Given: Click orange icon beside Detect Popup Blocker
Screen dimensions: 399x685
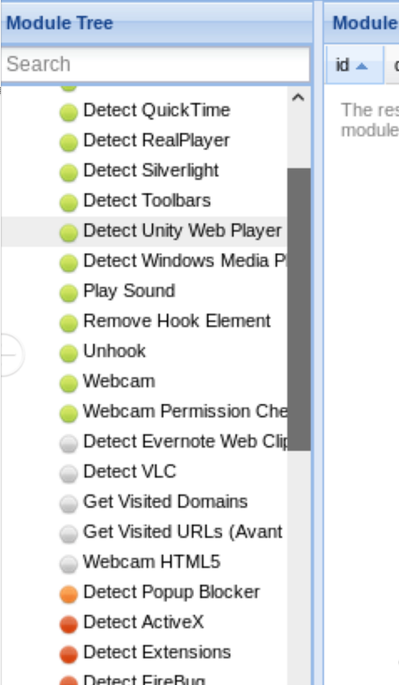Looking at the screenshot, I should point(68,594).
